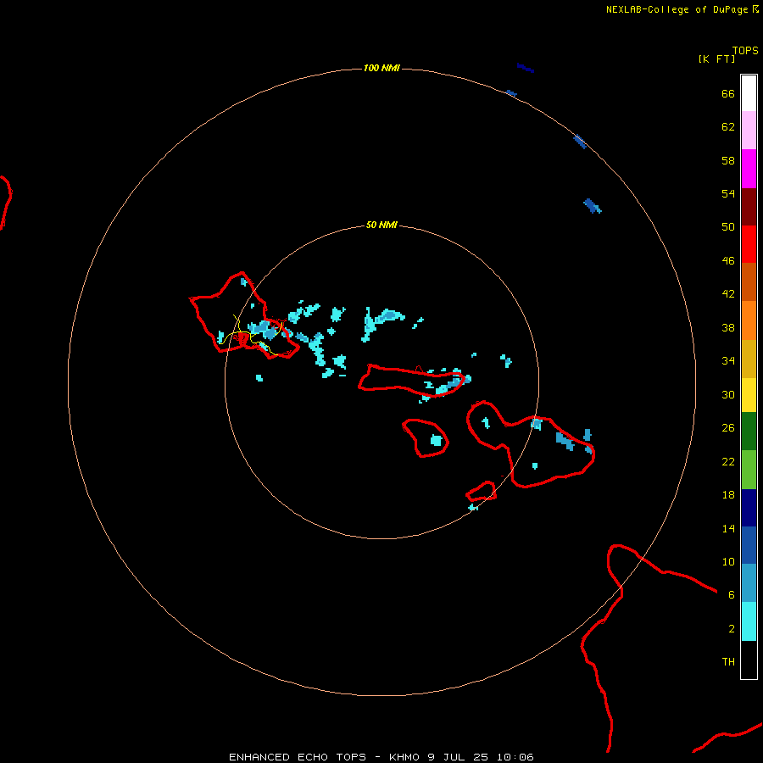Click the legend value '18'
763x763 pixels.
point(728,495)
